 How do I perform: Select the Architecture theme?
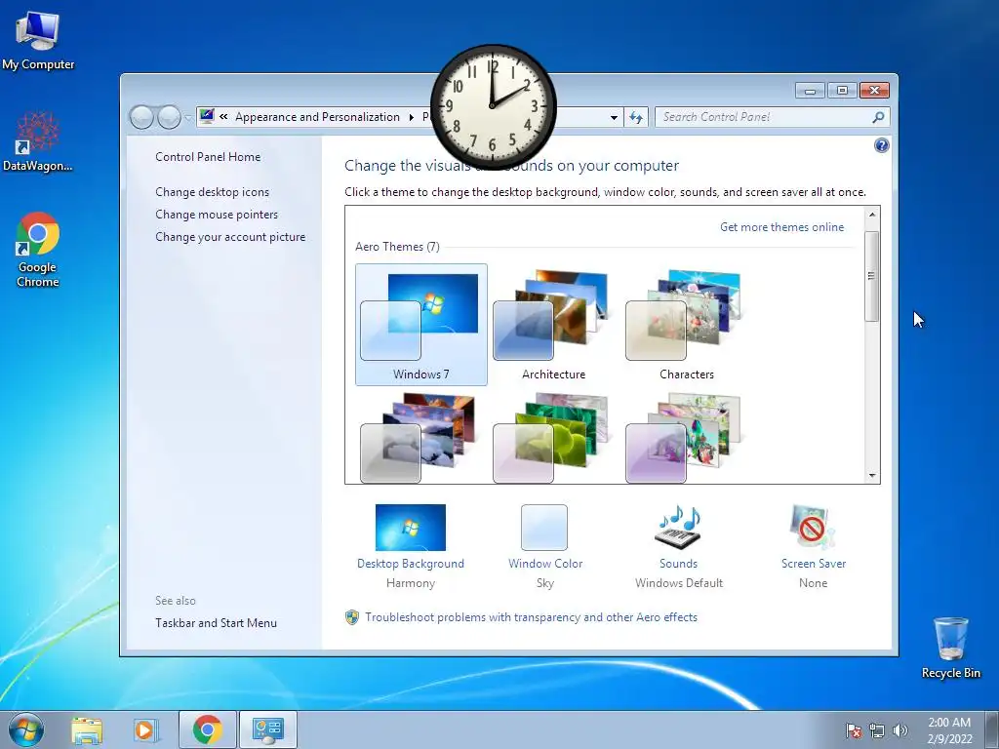(x=554, y=325)
